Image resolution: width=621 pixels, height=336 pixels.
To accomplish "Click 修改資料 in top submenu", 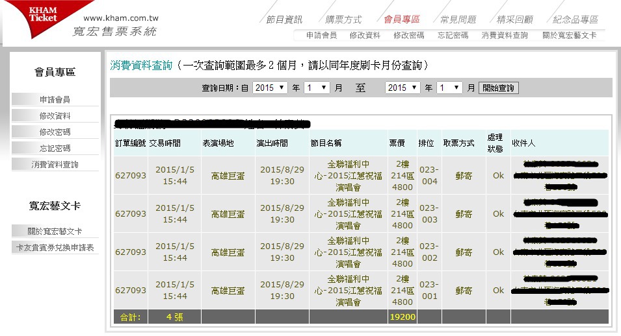I will point(365,35).
